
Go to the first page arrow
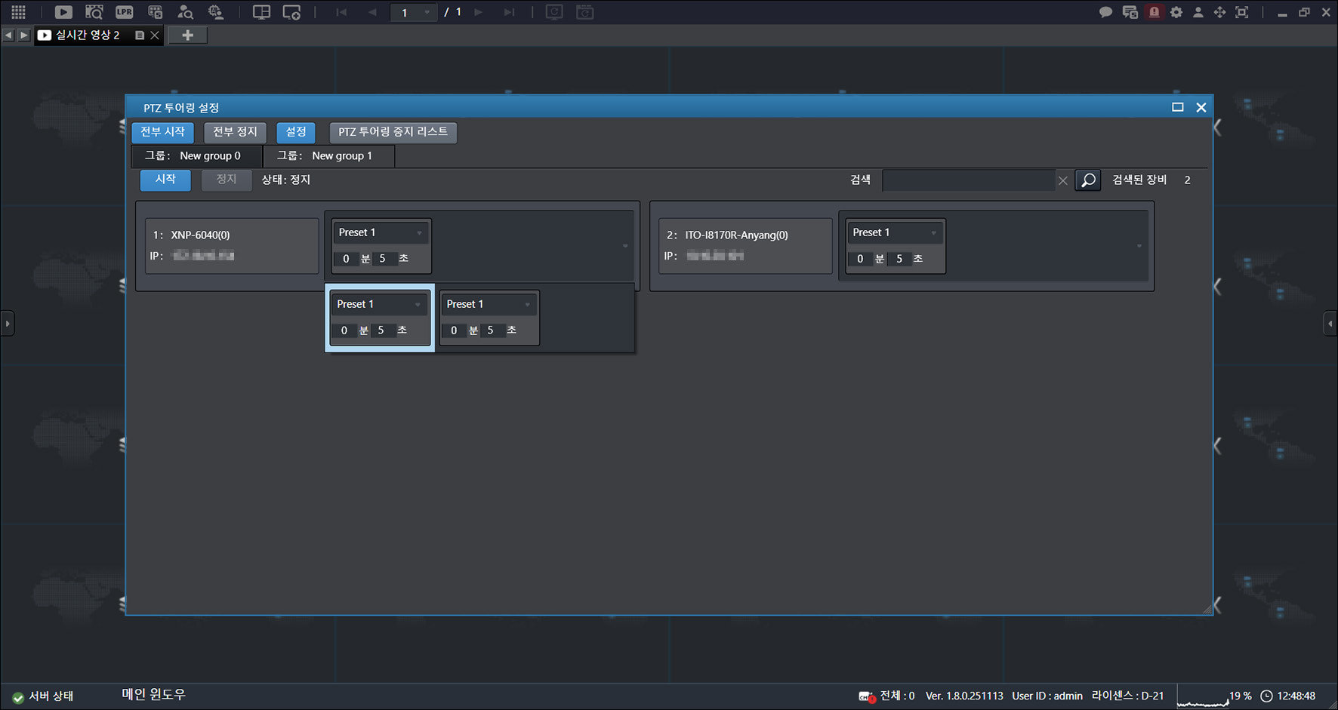click(x=341, y=12)
